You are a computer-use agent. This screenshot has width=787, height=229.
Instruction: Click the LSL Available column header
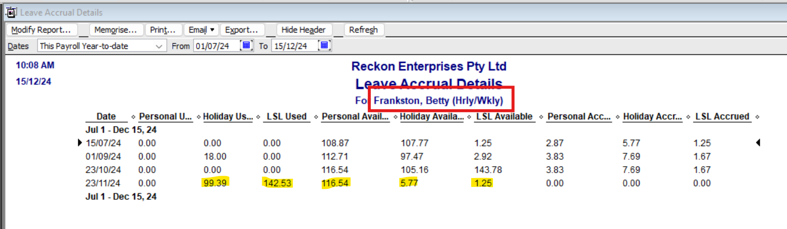pos(504,117)
